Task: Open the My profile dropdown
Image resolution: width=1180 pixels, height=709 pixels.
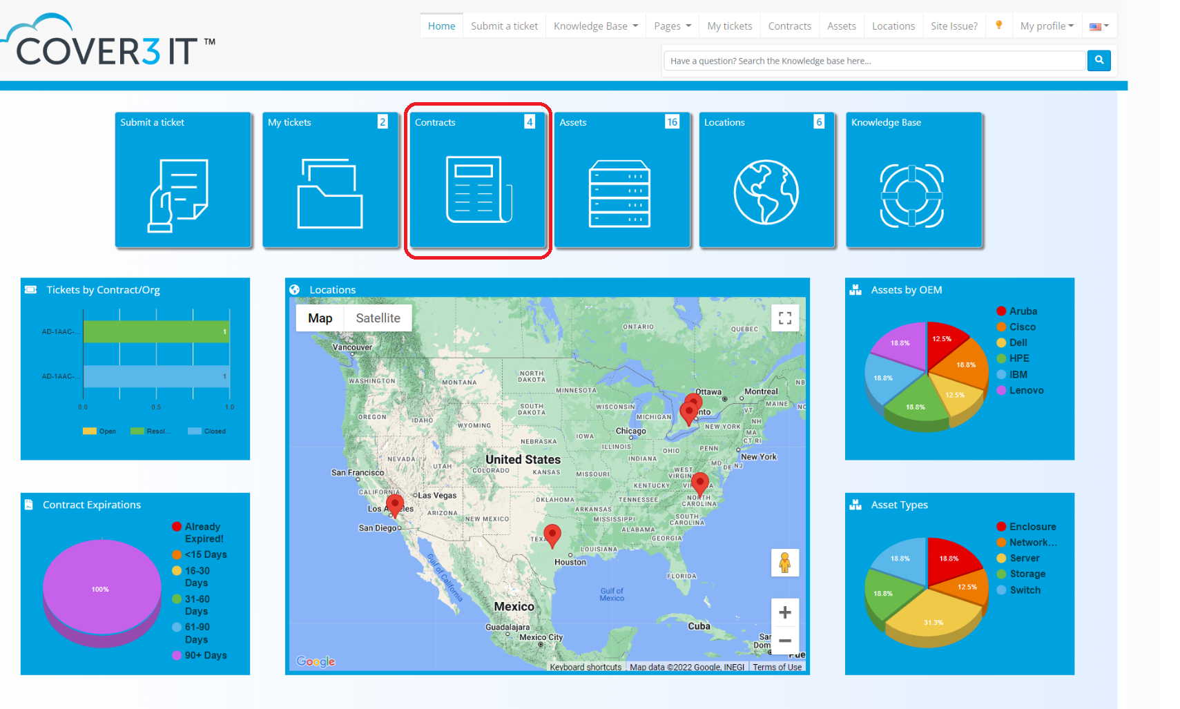Action: click(1046, 26)
